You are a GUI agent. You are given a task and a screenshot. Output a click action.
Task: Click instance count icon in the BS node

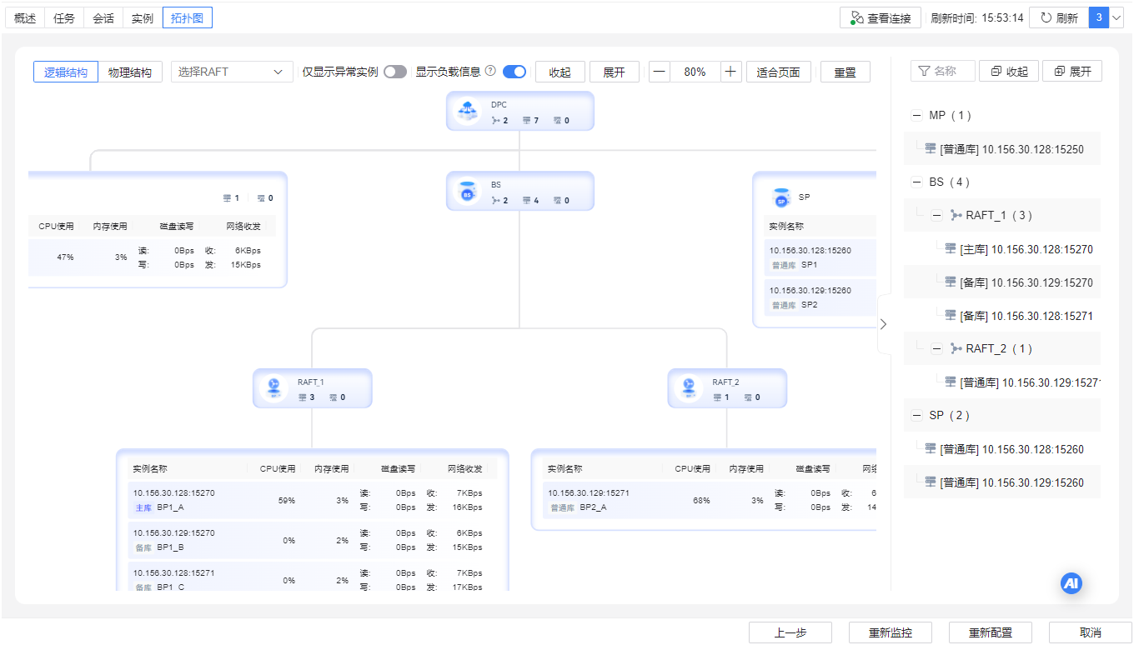pos(526,201)
